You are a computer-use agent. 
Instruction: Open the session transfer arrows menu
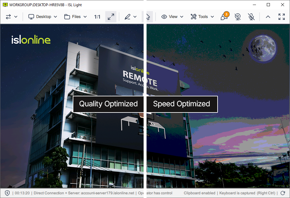pyautogui.click(x=11, y=17)
